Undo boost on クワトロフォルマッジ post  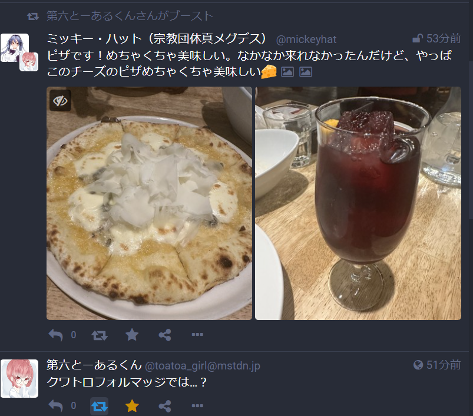[99, 406]
